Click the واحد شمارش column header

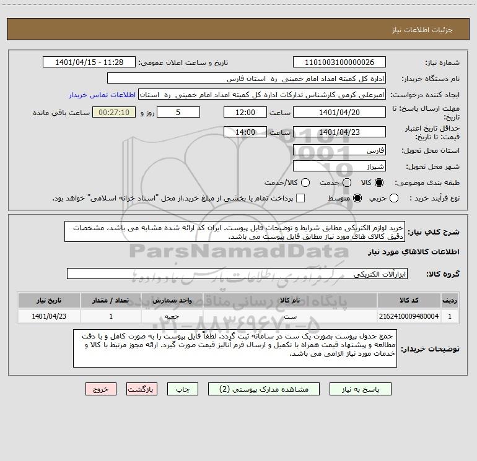[x=172, y=300]
